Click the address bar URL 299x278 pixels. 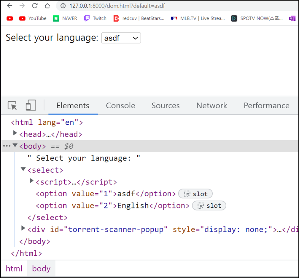coord(117,6)
